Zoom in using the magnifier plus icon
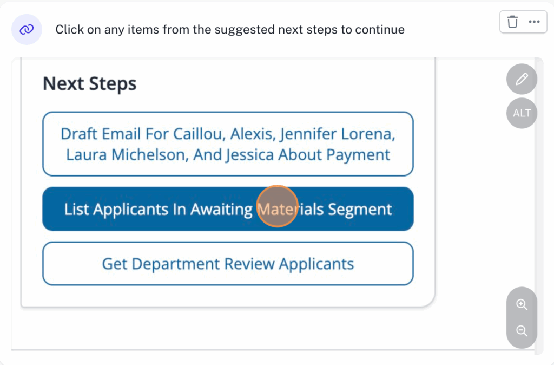This screenshot has width=554, height=365. coord(521,304)
